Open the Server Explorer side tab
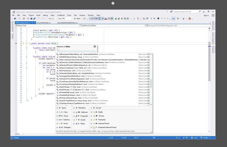 [13, 26]
